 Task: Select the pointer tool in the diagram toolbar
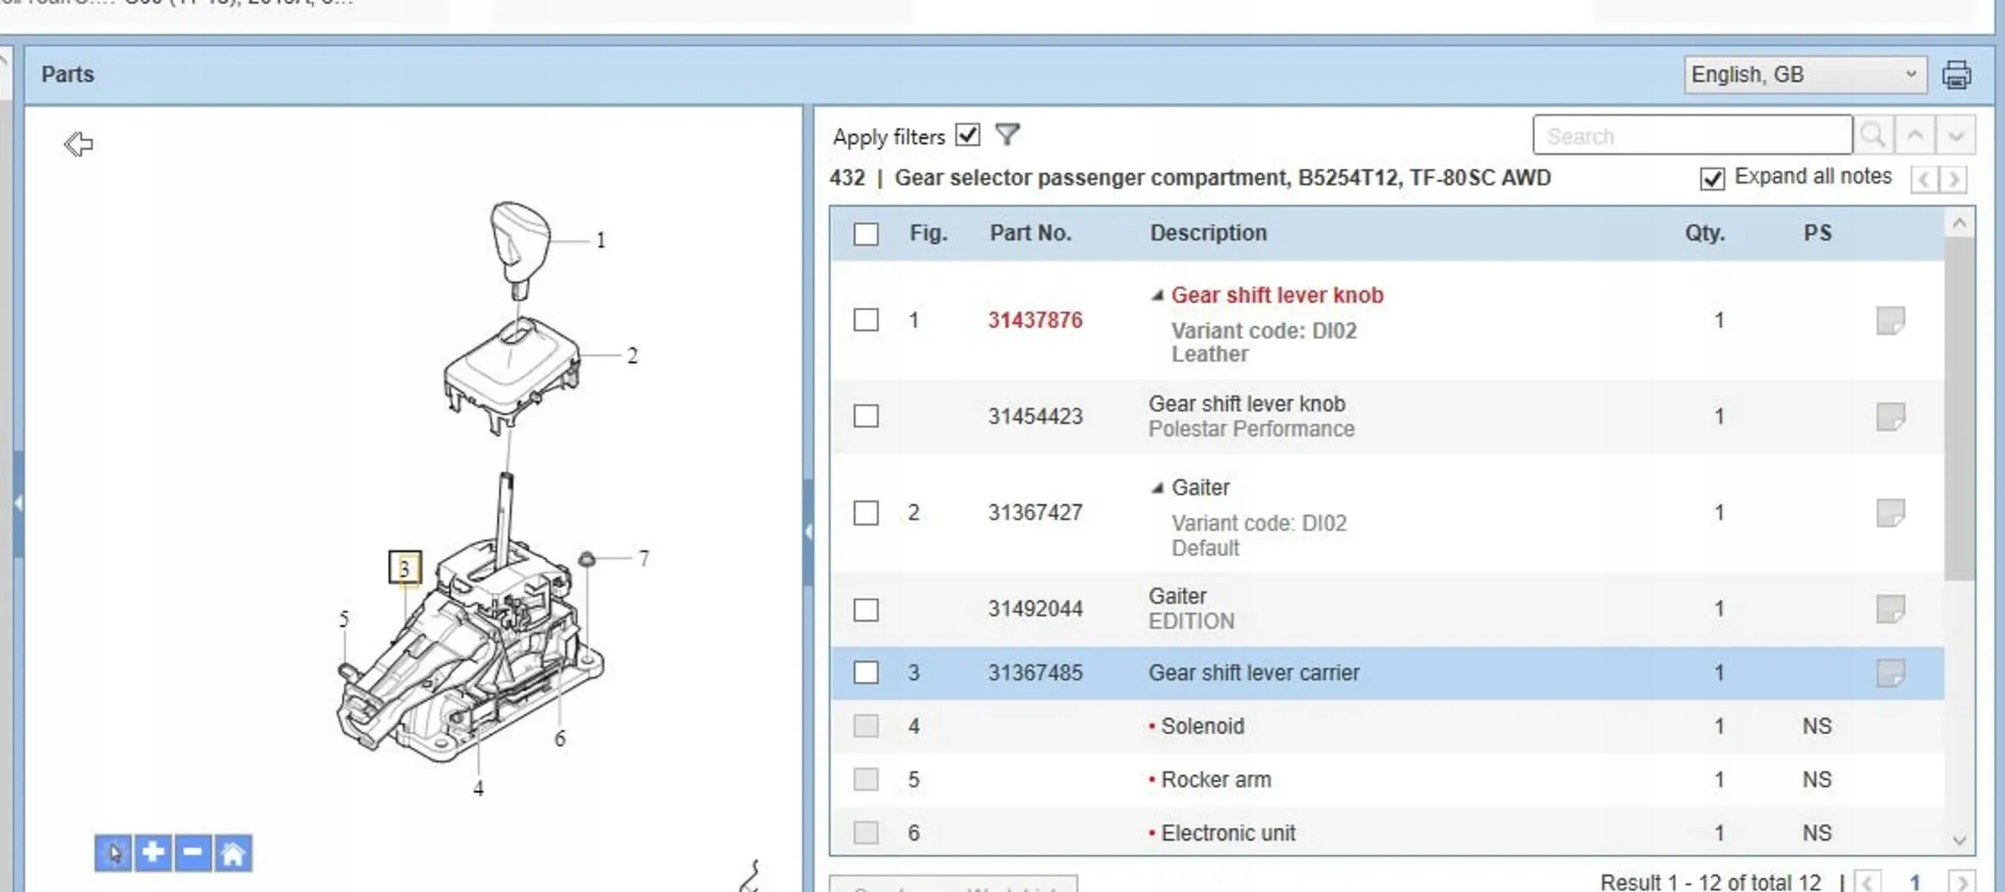(x=113, y=852)
